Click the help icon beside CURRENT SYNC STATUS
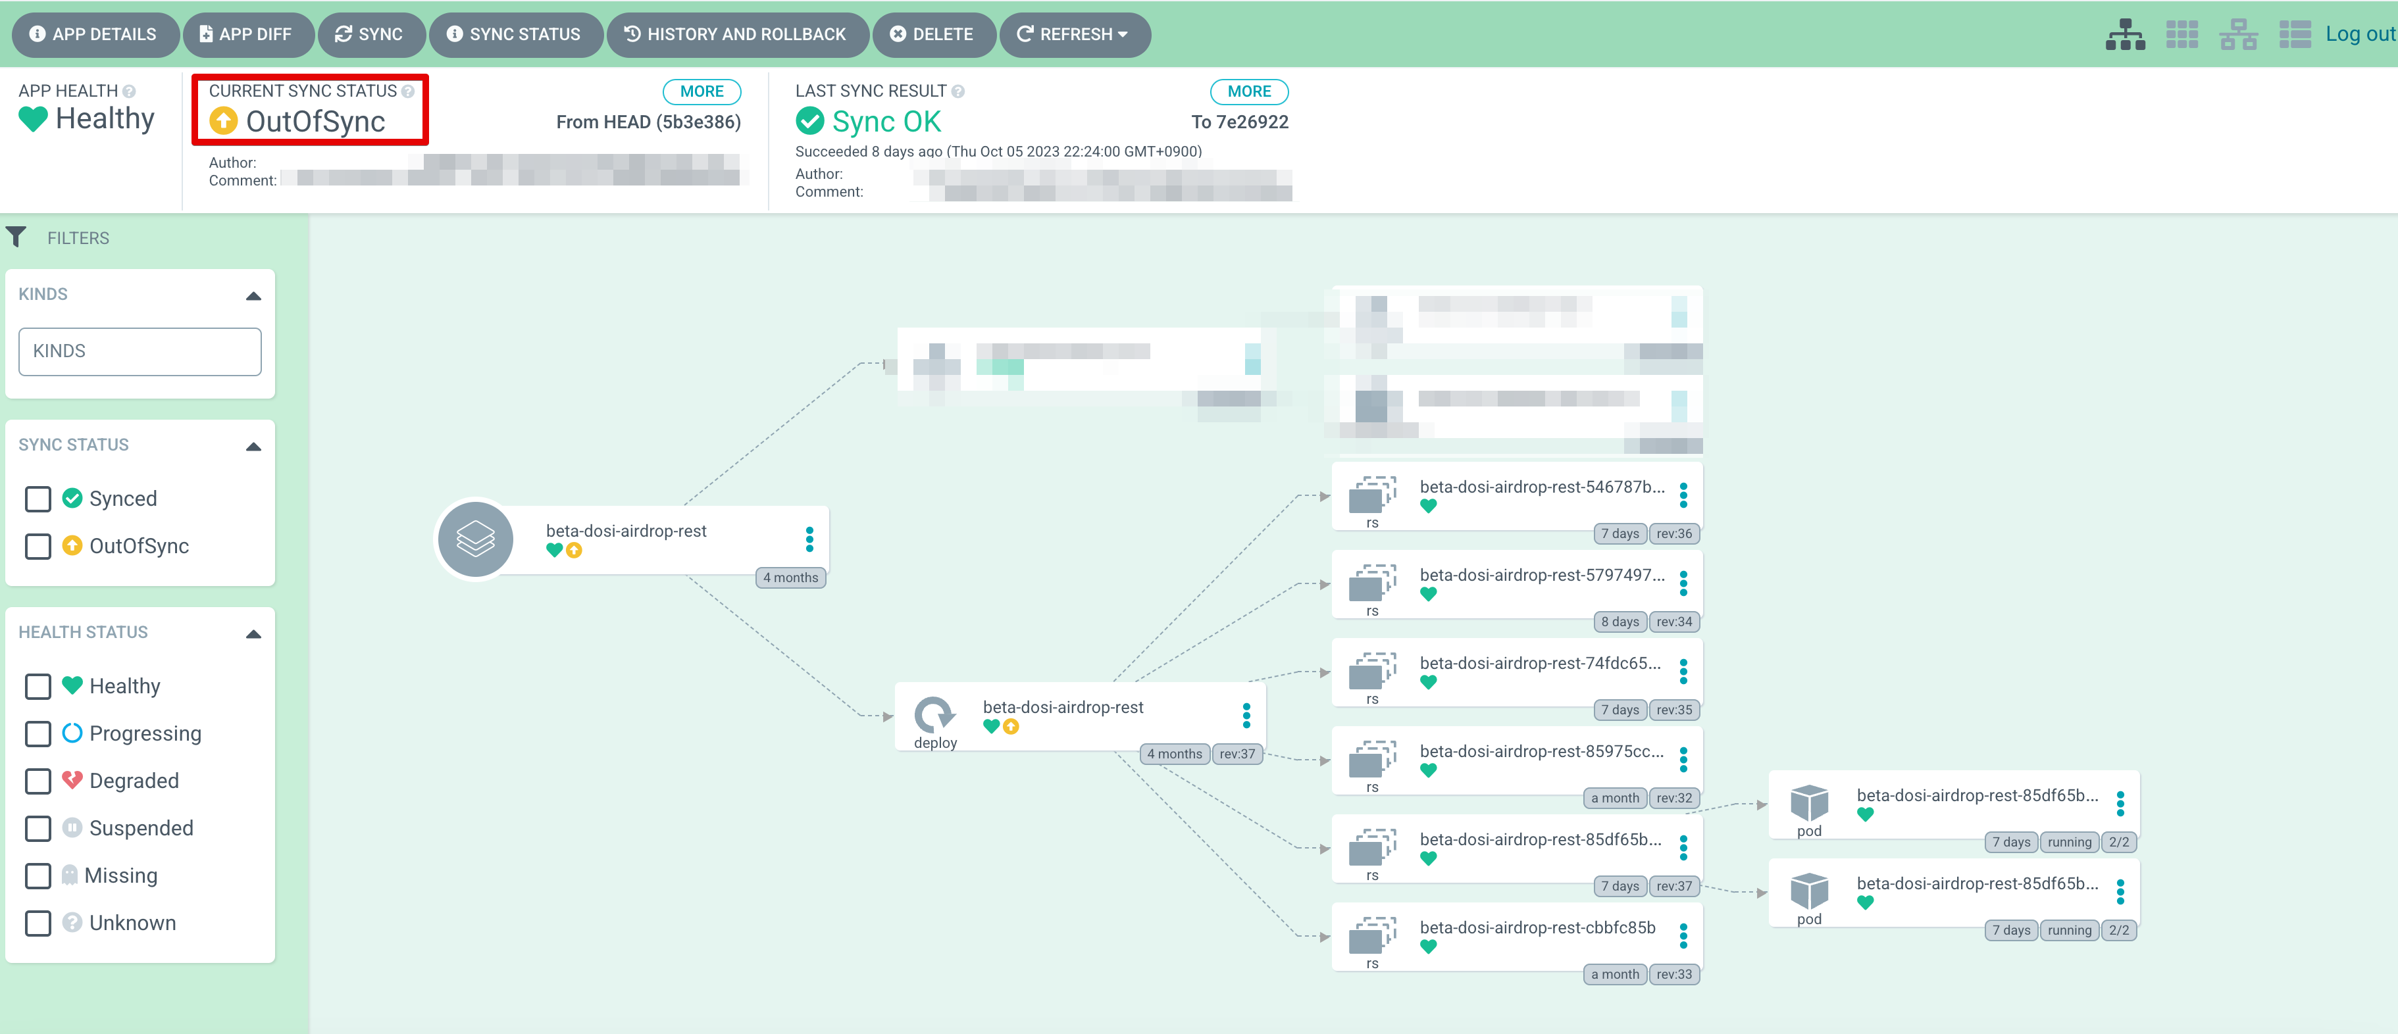This screenshot has width=2398, height=1034. pos(408,91)
